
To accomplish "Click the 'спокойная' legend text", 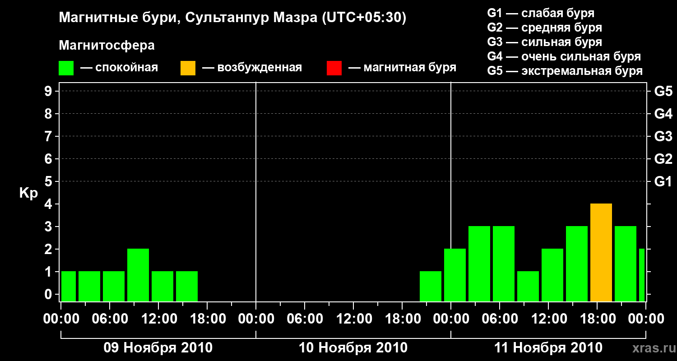I will [126, 68].
